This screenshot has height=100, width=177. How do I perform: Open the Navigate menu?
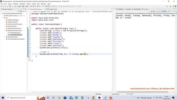click(x=22, y=4)
